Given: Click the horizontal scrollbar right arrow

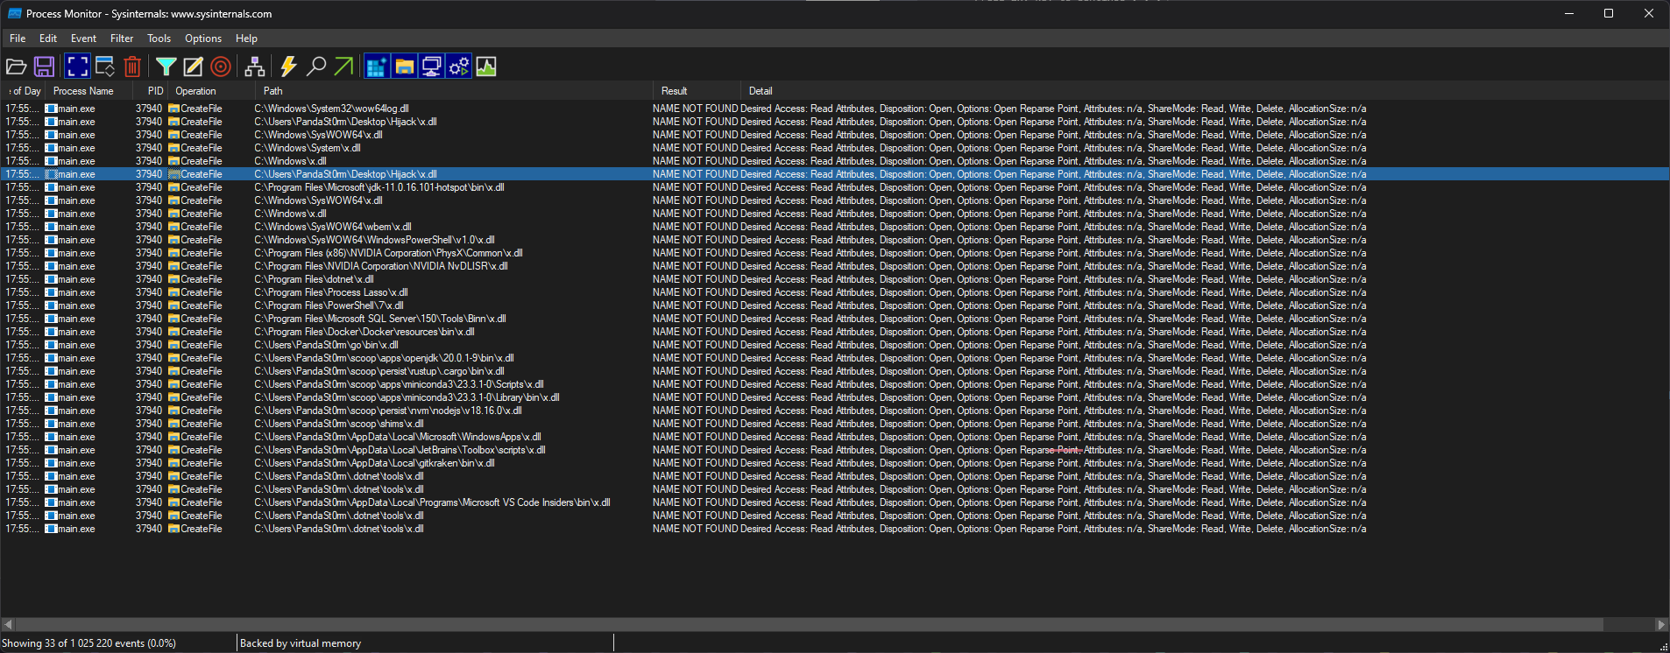Looking at the screenshot, I should 1661,624.
